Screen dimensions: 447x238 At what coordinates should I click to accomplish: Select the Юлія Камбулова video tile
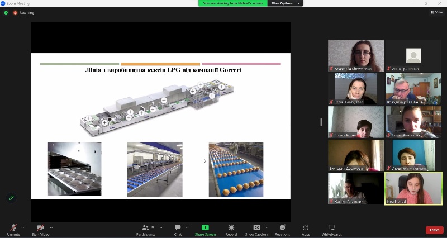pos(356,89)
